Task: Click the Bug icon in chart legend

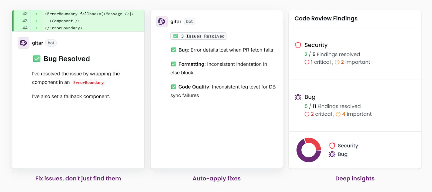Action: click(x=332, y=154)
